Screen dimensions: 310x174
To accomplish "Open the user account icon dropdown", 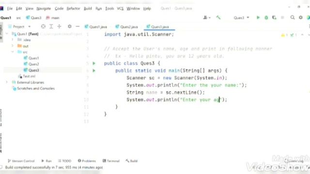I will pos(207,17).
